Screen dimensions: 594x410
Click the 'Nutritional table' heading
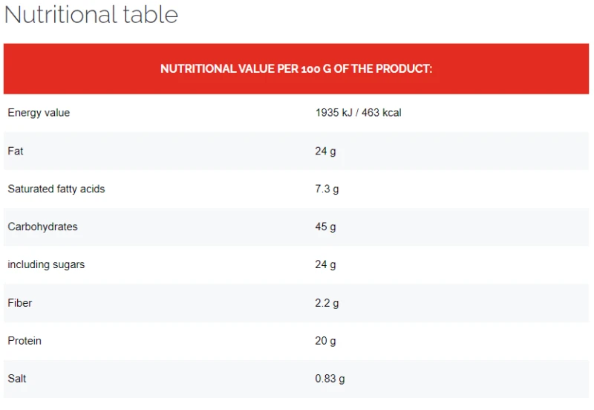pos(91,15)
